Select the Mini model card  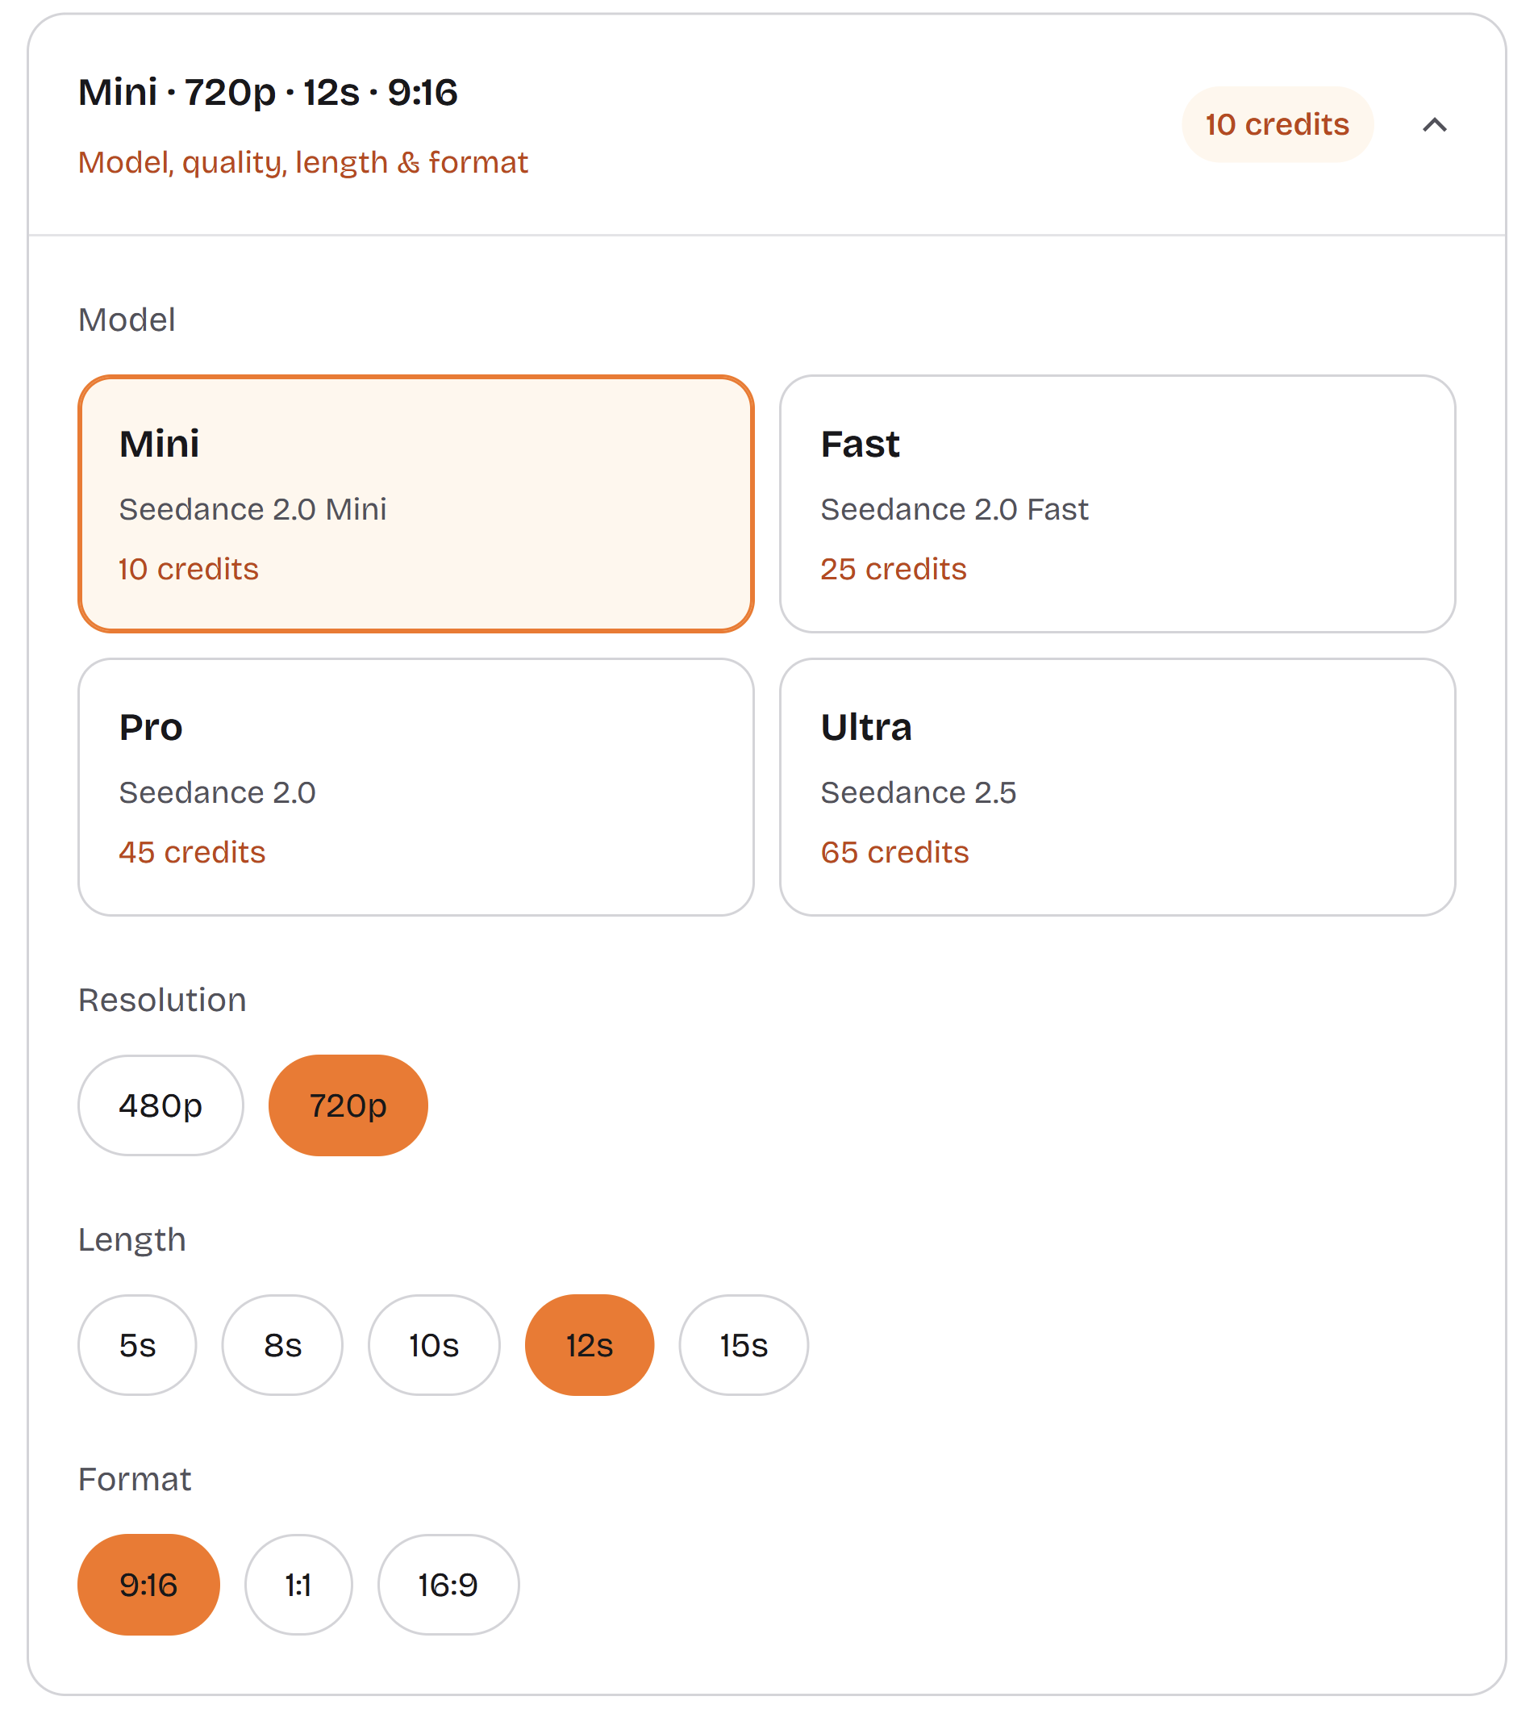[415, 504]
